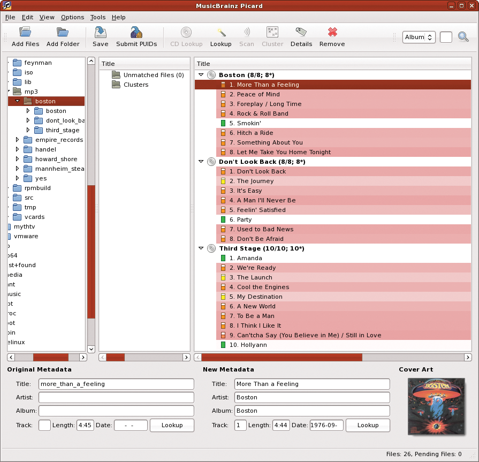Screen dimensions: 479x462
Task: Click the CD Lookup toolbar icon
Action: (186, 32)
